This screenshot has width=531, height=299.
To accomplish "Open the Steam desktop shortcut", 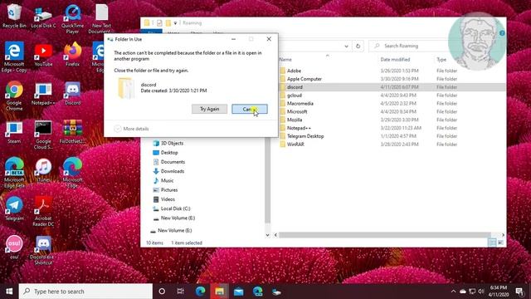I will tap(14, 133).
